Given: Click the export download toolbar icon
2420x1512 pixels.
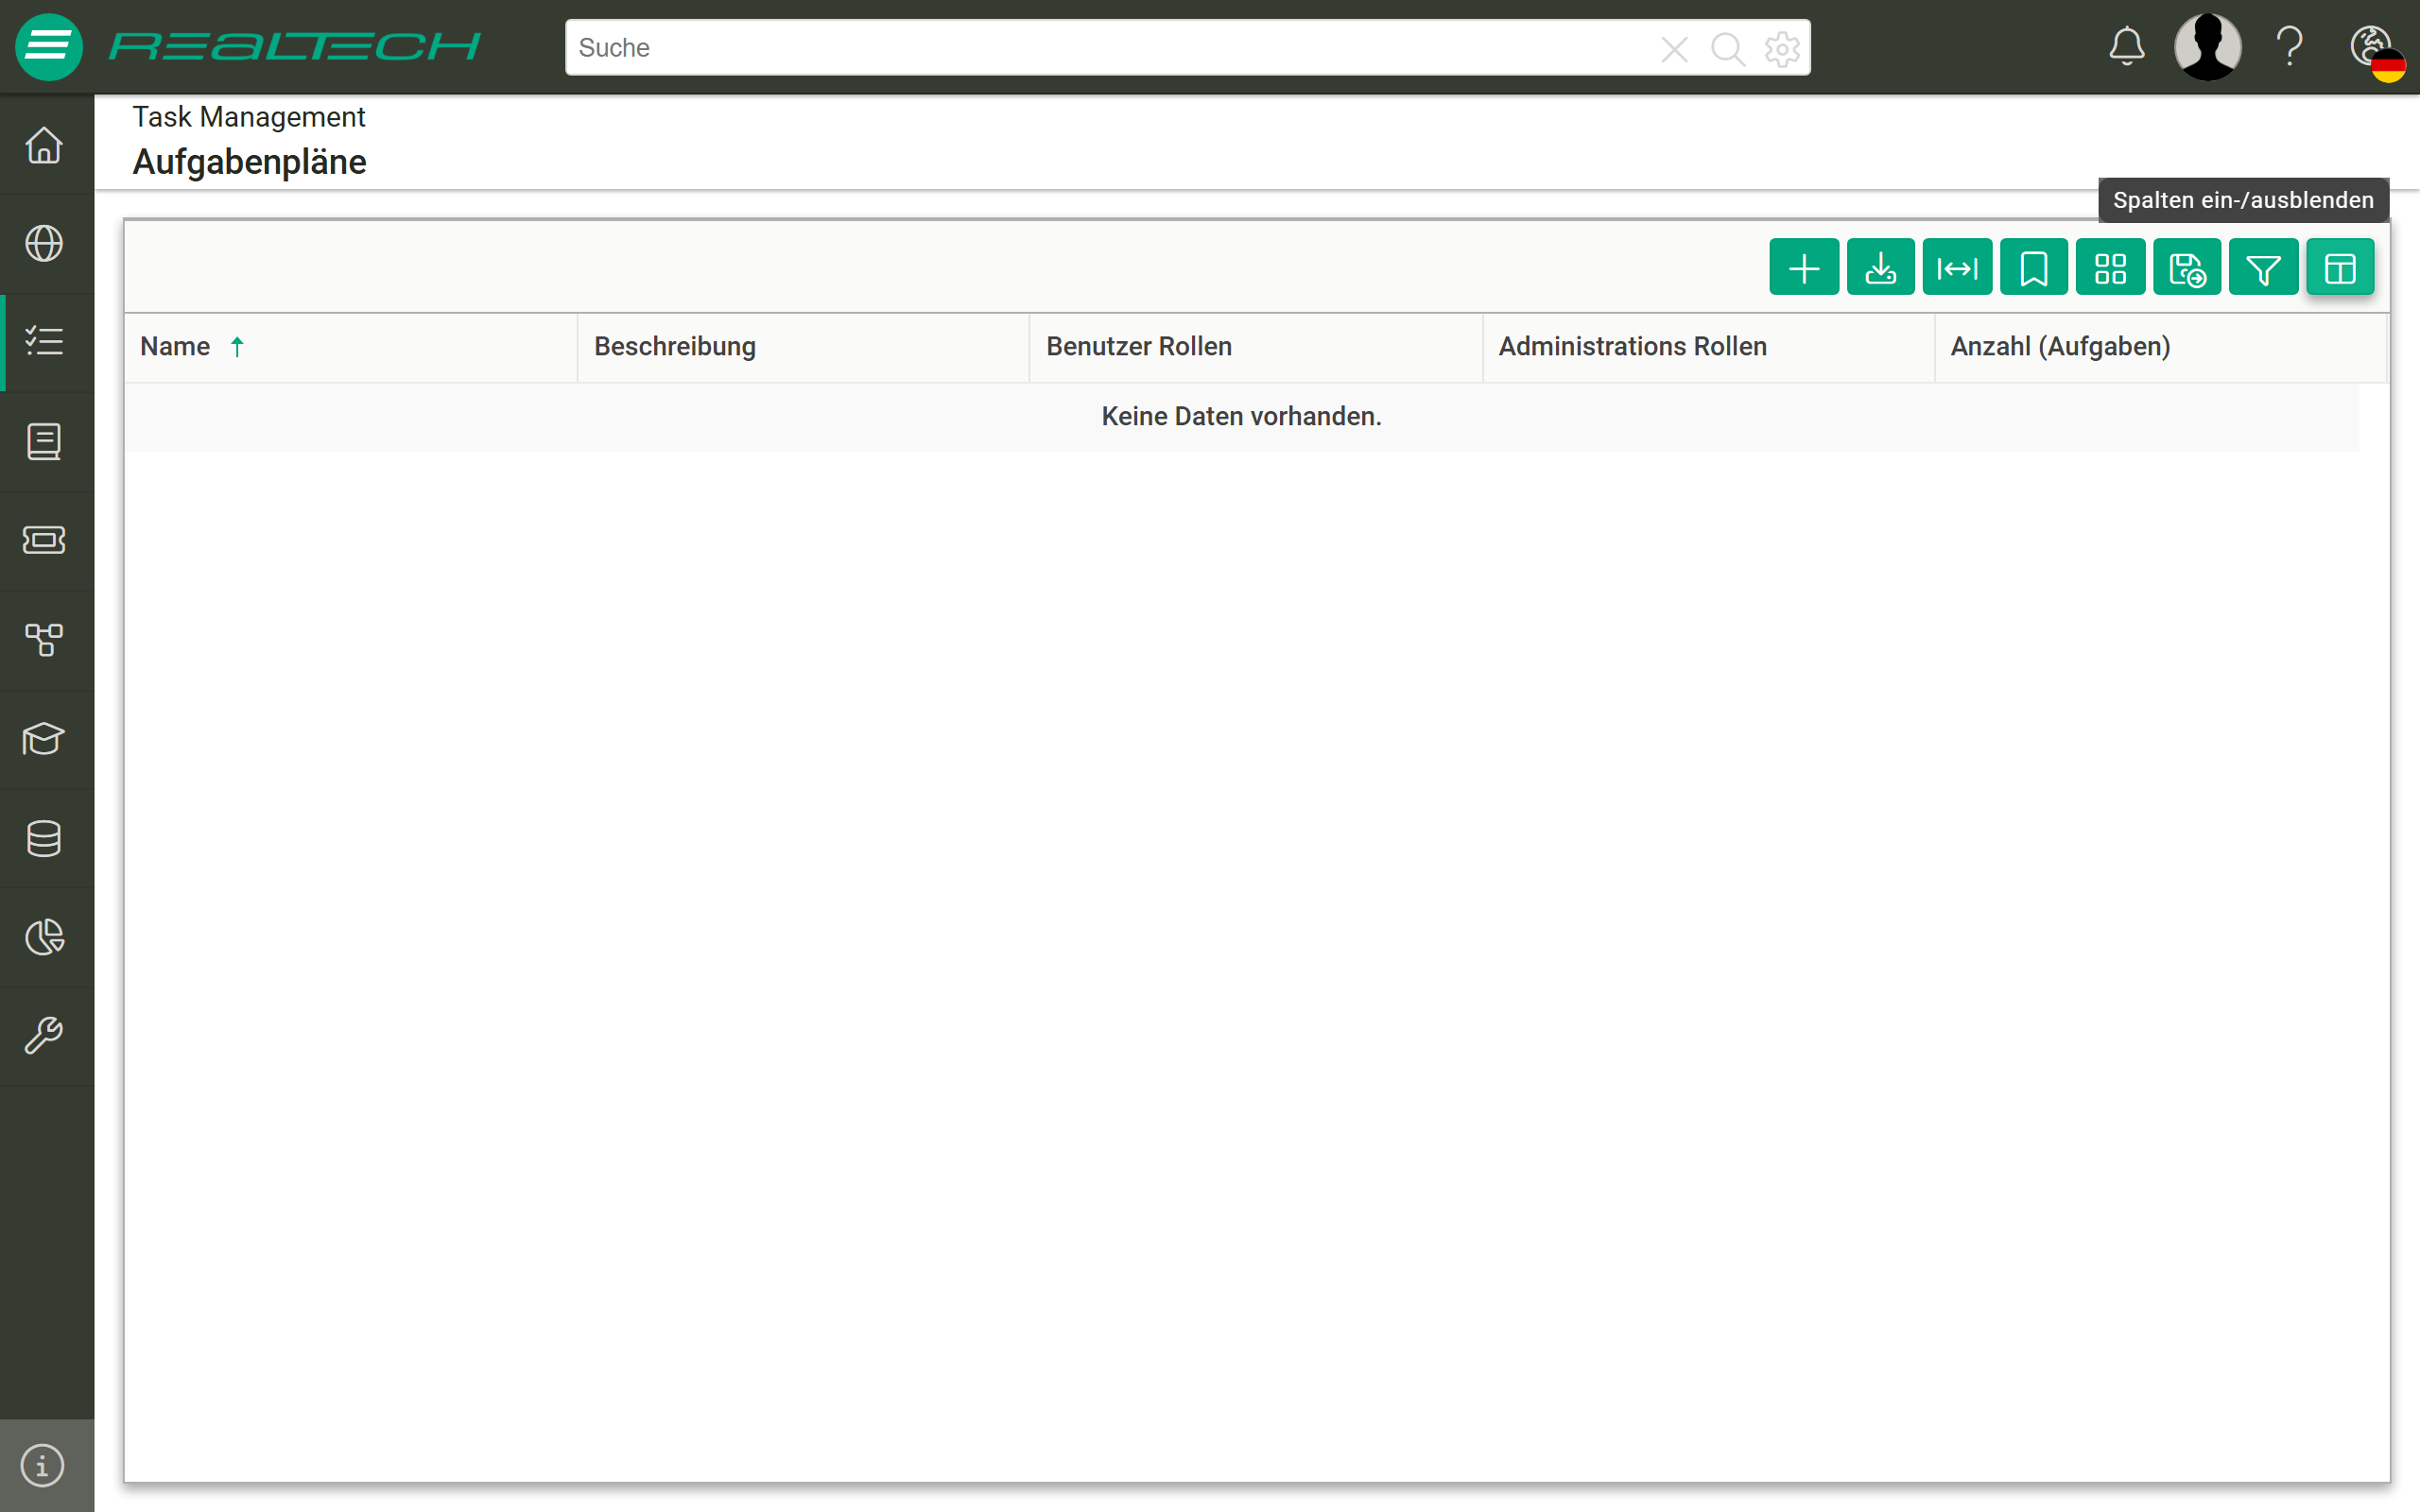Looking at the screenshot, I should pos(1880,268).
